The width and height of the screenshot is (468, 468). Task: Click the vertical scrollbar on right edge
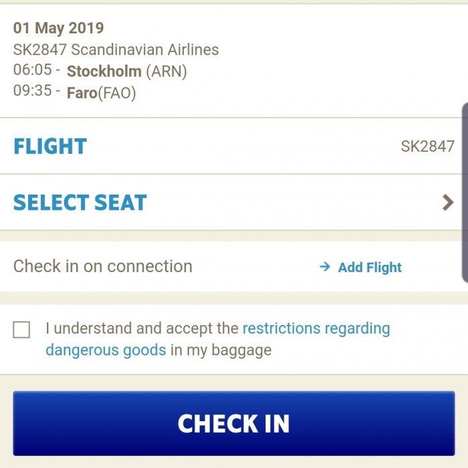point(465,193)
